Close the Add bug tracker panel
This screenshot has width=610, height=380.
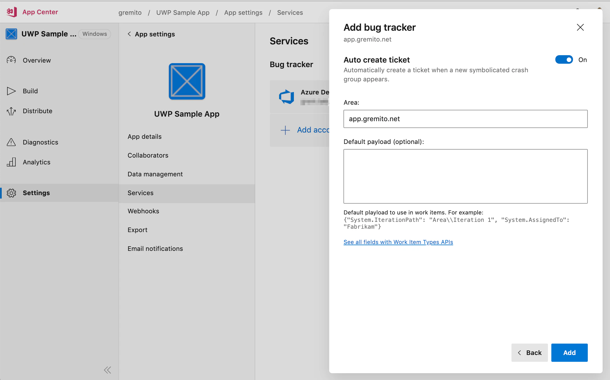(580, 27)
